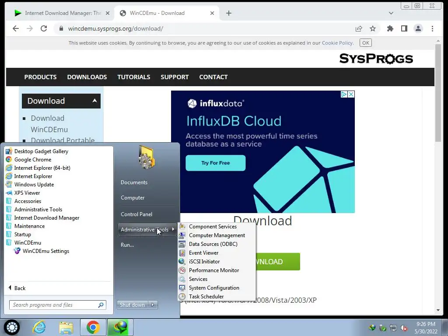Launch WinCDEmu Settings
Screen dimensions: 448x336
pos(42,251)
